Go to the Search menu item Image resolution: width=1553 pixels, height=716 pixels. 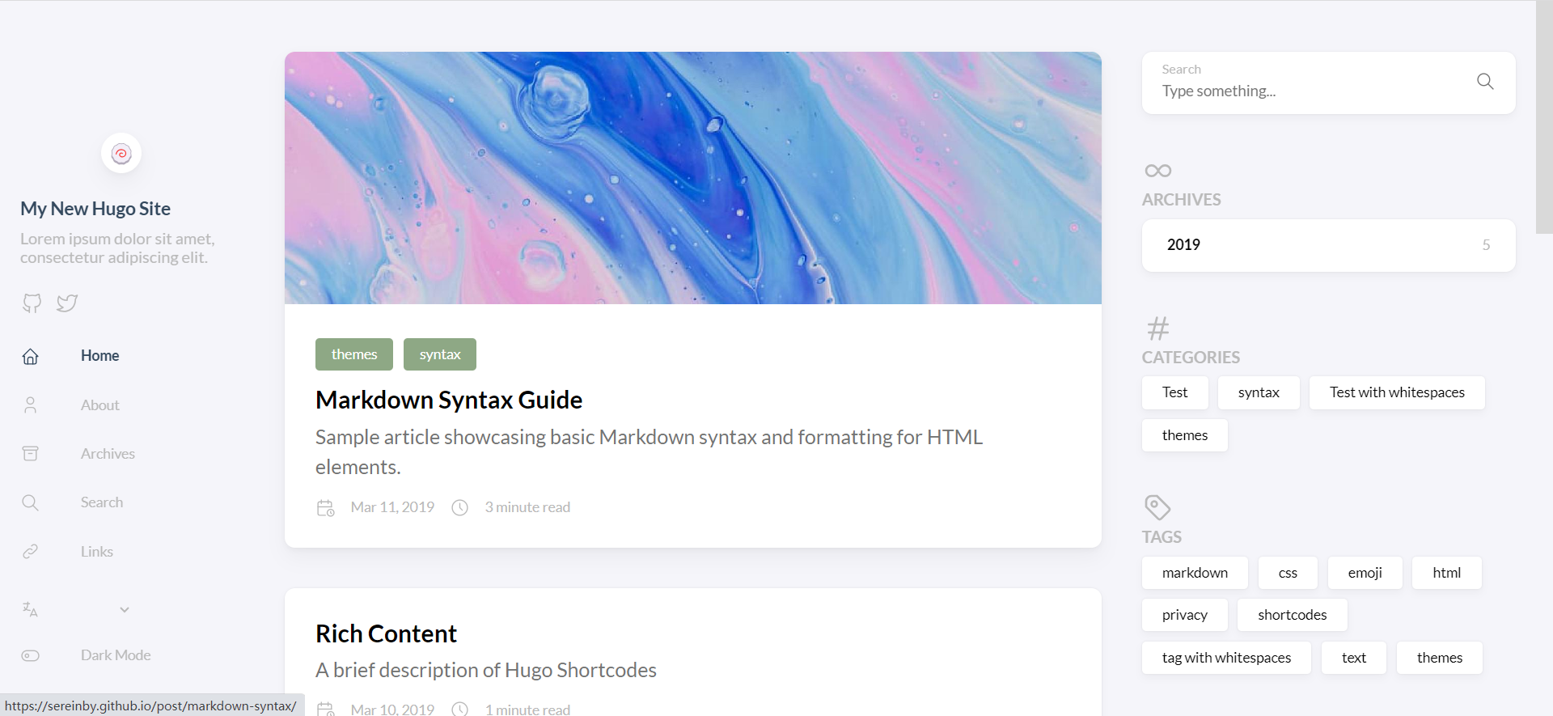pos(102,502)
